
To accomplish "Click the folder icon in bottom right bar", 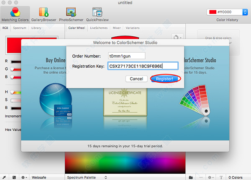I will 191,177.
